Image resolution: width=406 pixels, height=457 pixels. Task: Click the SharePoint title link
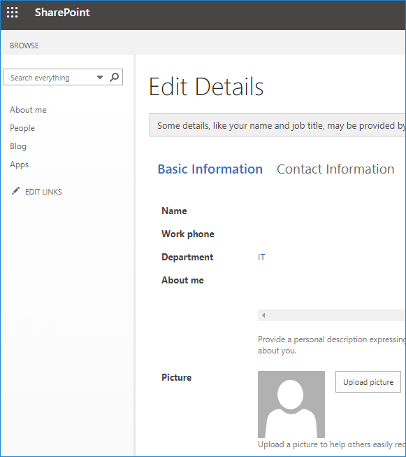[62, 13]
